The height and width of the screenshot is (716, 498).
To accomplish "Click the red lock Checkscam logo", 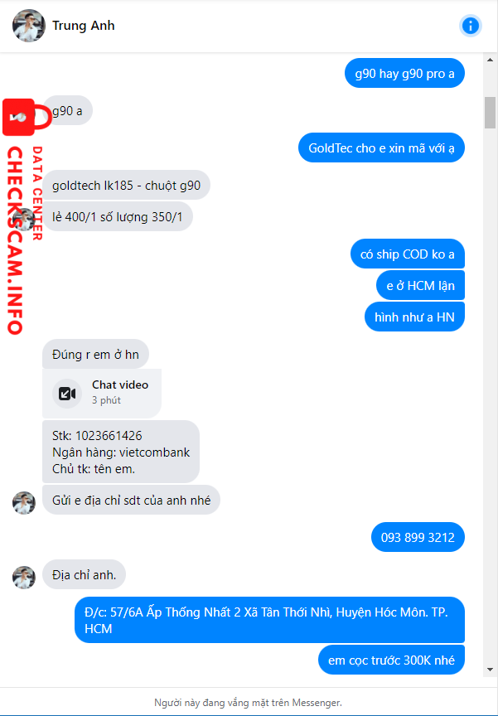I will pos(27,118).
